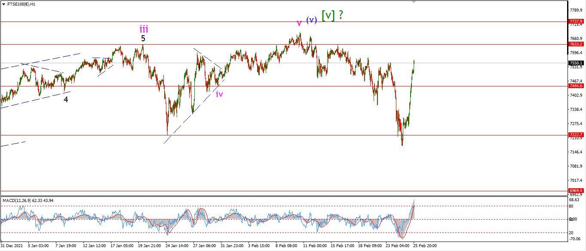586x251 pixels.
Task: Click the 31 Dec 2021 time axis label
Action: coord(11,246)
